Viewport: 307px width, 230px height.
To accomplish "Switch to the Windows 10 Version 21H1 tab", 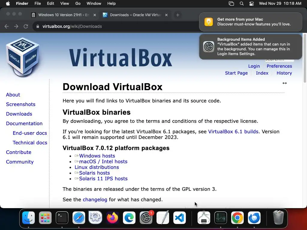I will [x=64, y=15].
